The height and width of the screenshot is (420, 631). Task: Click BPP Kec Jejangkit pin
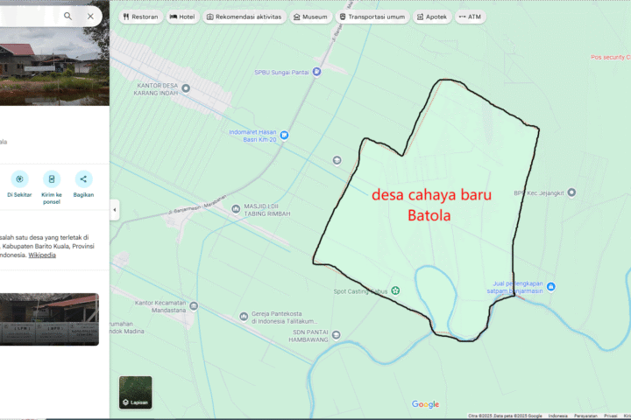[x=571, y=192]
